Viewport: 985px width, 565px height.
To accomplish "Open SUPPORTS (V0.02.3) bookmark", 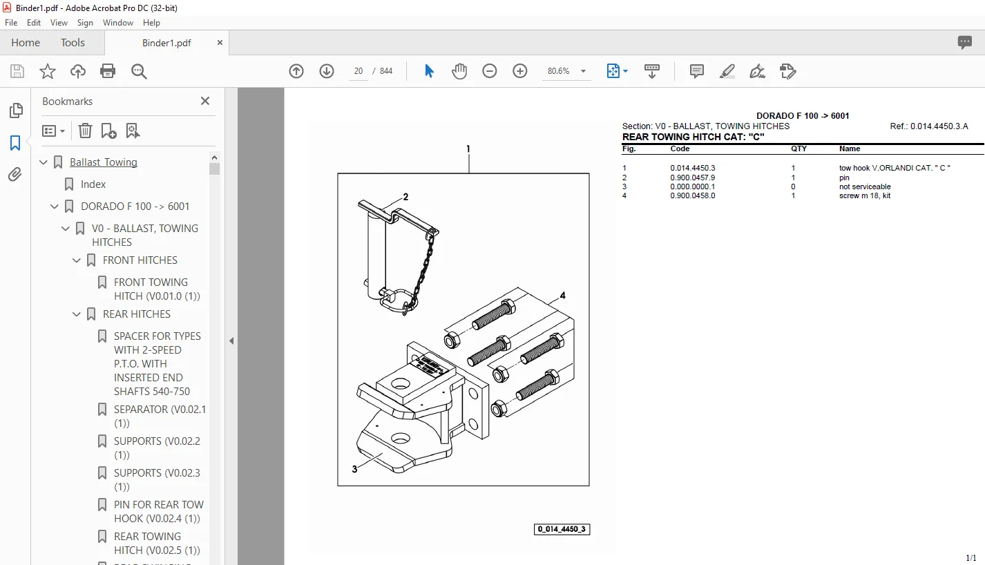I will pyautogui.click(x=157, y=480).
